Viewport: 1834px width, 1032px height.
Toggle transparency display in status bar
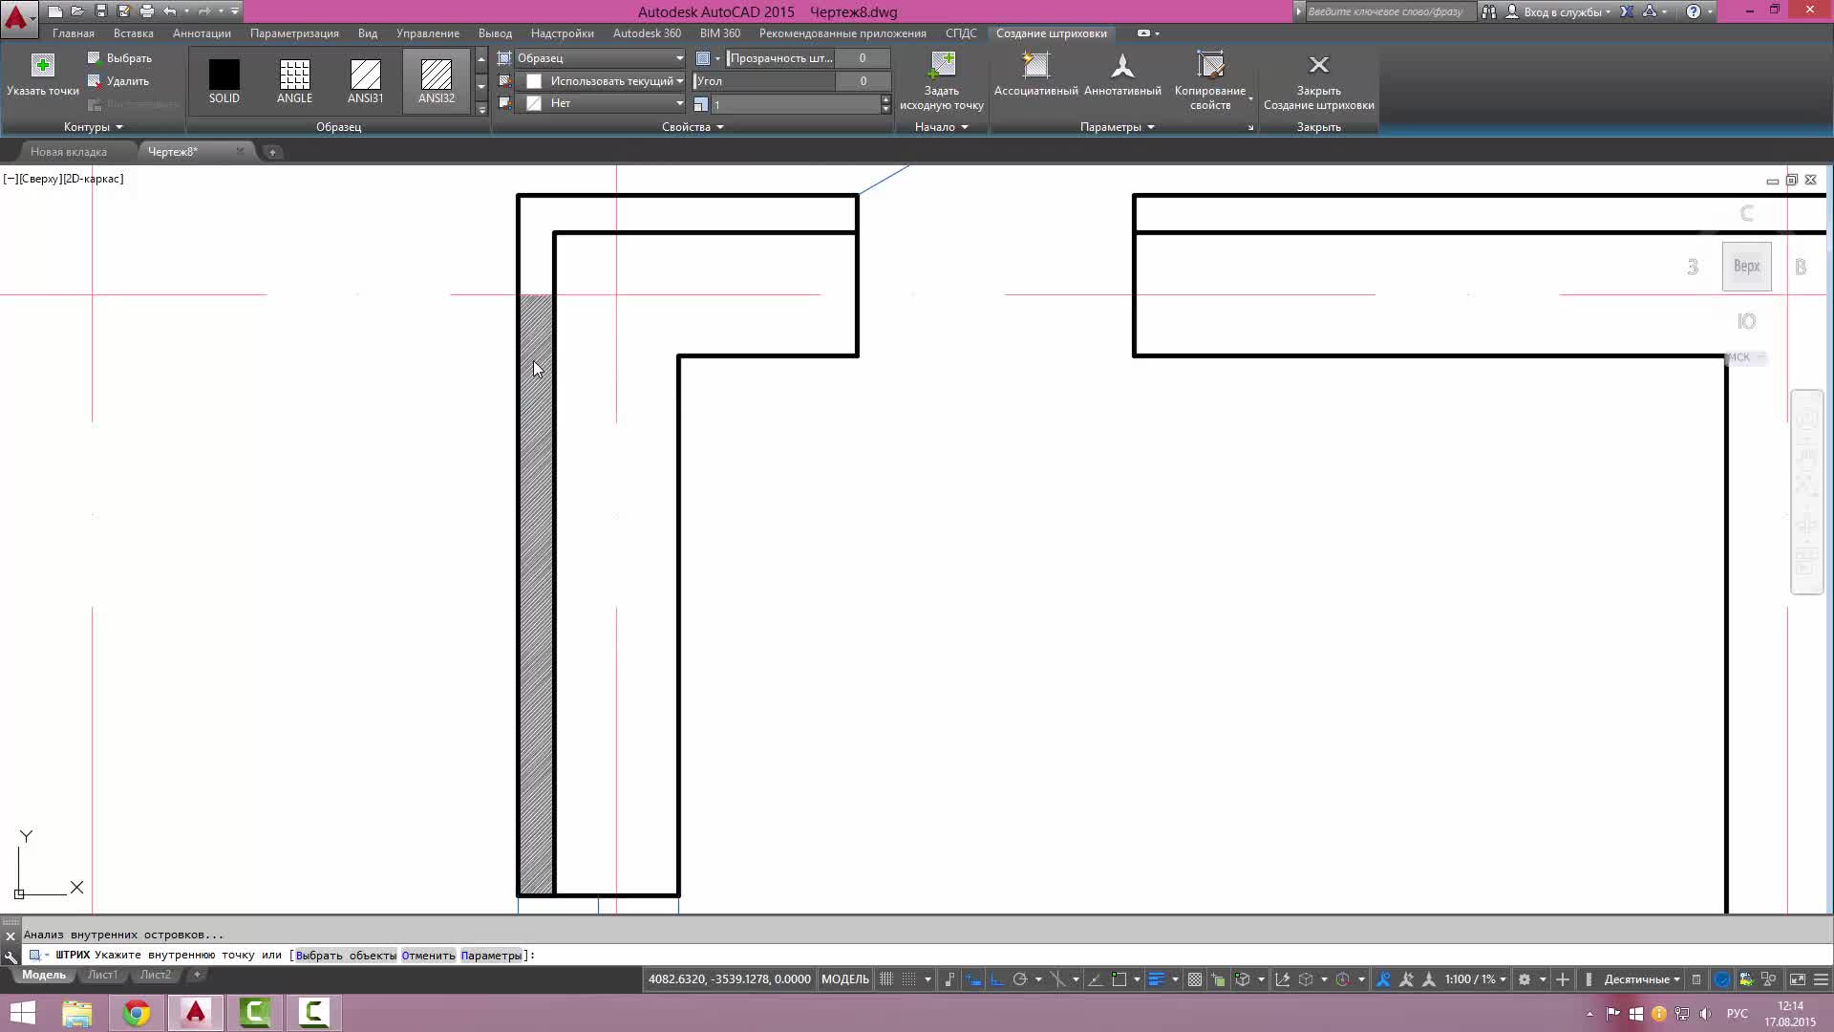[1195, 979]
